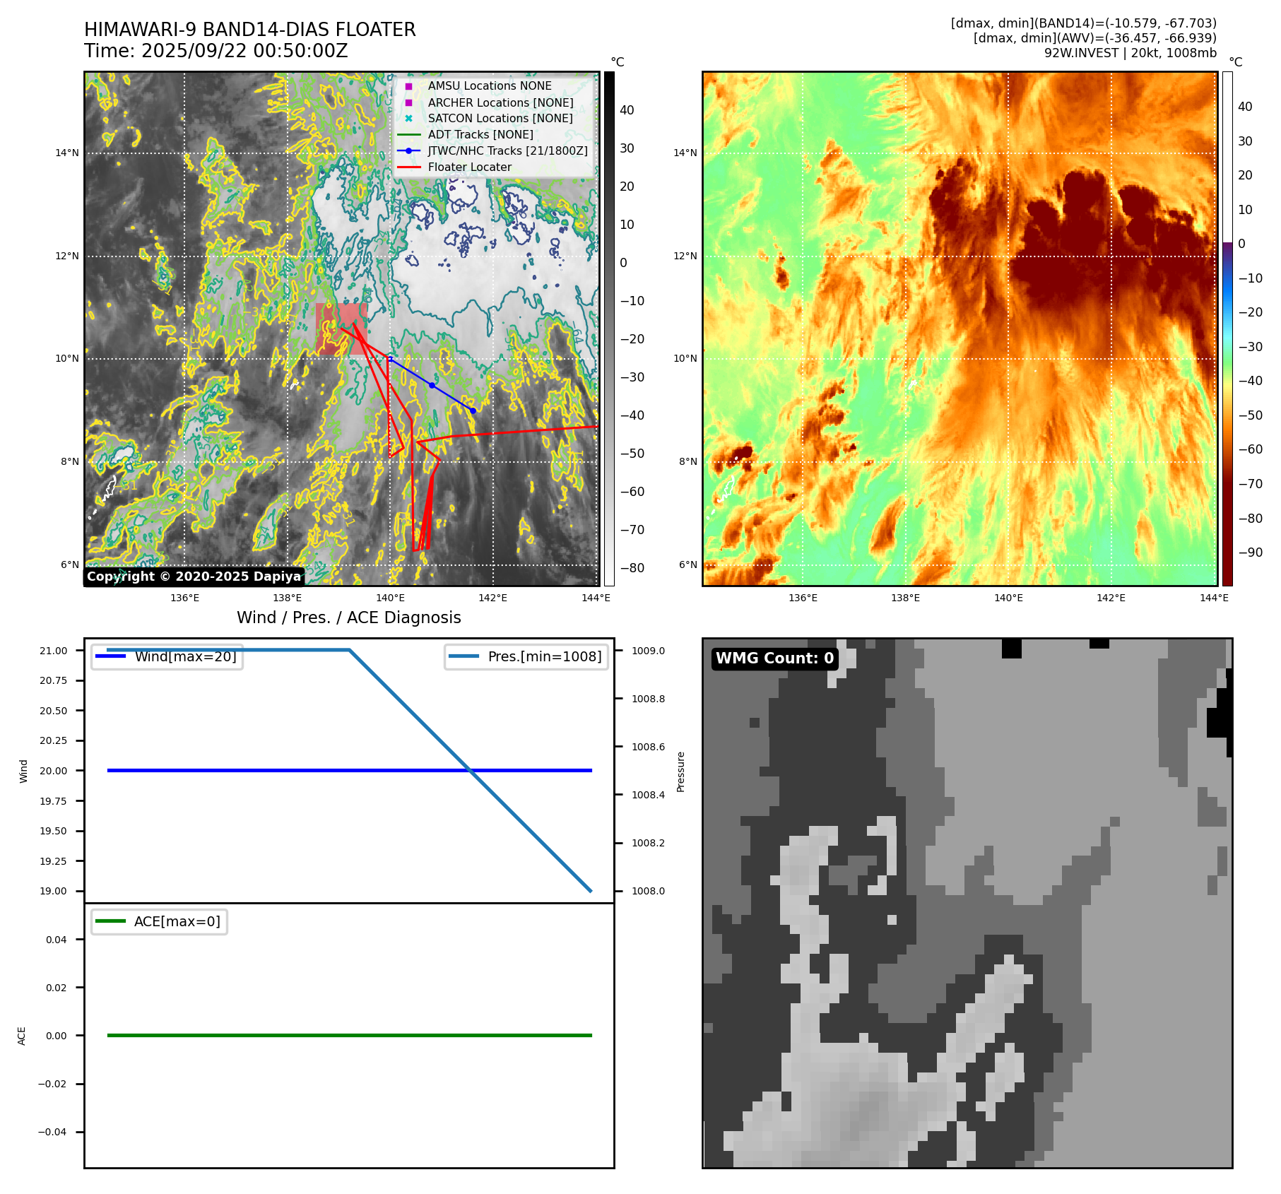Click the '144°E' label under the right map

click(x=1214, y=598)
